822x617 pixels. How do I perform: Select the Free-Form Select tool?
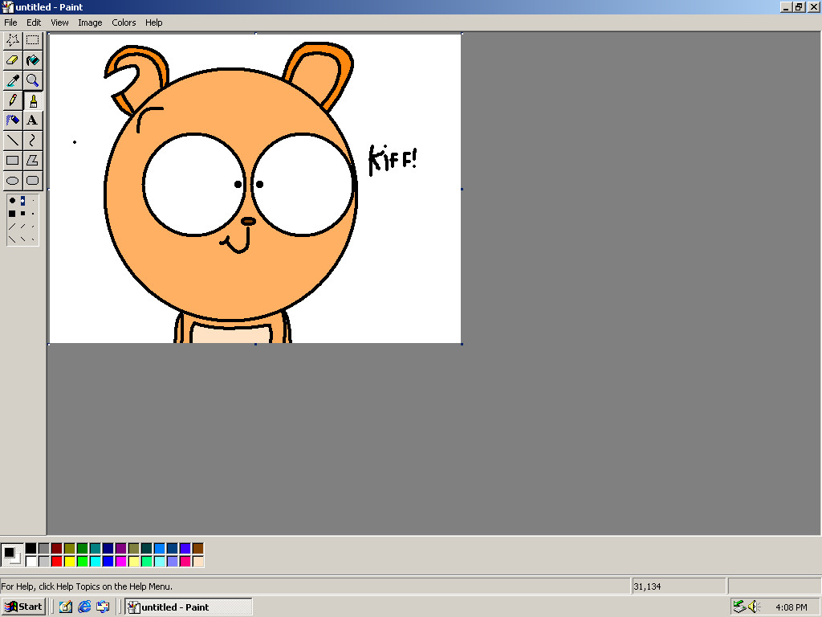[x=13, y=40]
